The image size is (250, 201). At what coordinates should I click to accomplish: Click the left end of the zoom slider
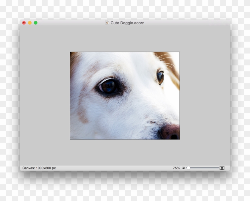click(x=187, y=168)
